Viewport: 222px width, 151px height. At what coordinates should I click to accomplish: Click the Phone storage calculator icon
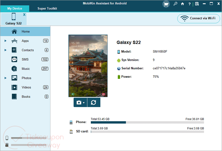(71, 122)
